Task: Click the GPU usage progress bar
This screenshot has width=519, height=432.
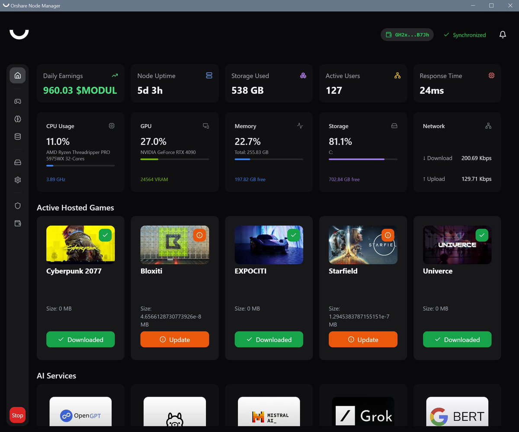Action: coord(175,159)
